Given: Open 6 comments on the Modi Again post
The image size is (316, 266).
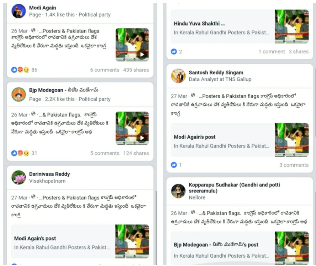Looking at the screenshot, I should [105, 70].
